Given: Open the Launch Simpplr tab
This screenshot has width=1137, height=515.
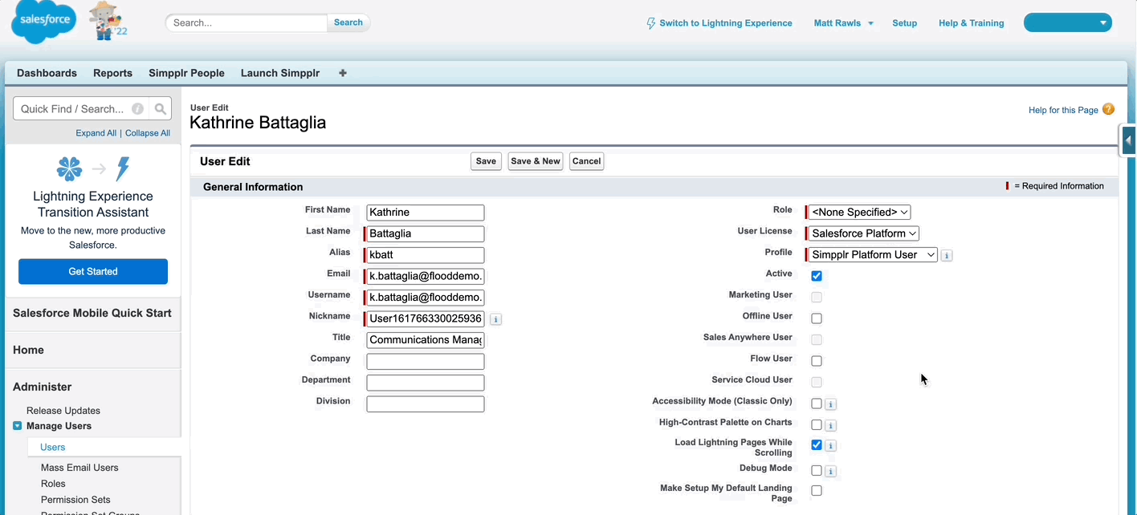Looking at the screenshot, I should [x=280, y=73].
